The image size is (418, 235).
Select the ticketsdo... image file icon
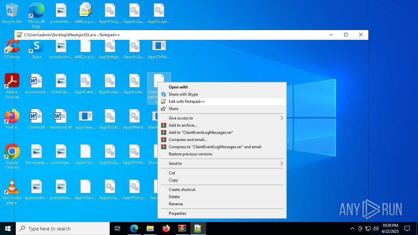61,84
